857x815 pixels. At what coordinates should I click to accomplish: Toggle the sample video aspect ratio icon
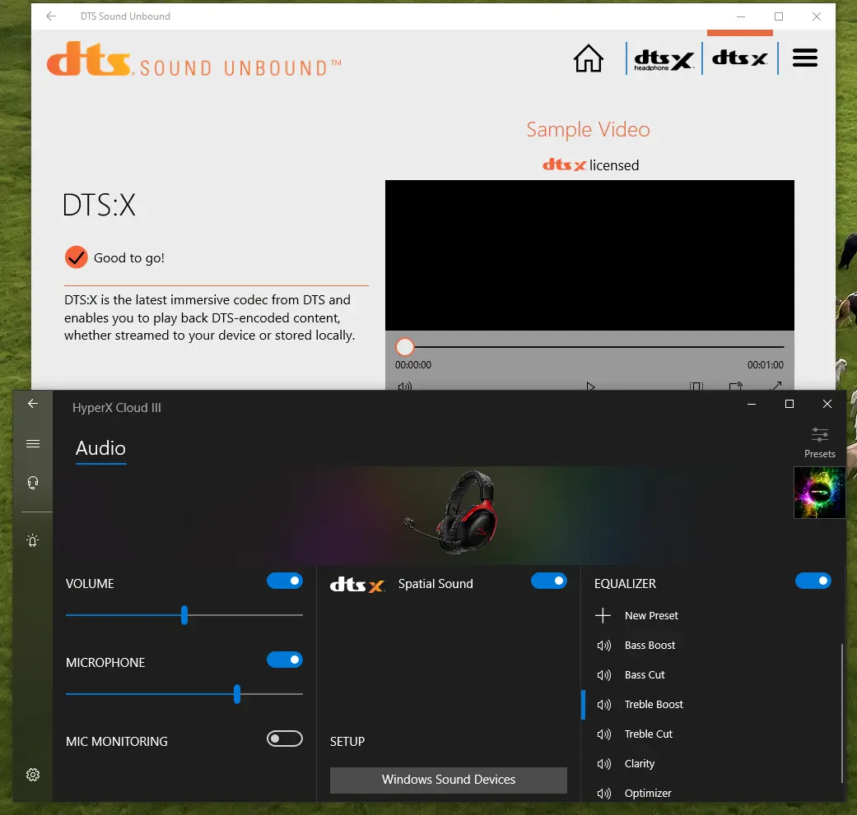(x=696, y=387)
